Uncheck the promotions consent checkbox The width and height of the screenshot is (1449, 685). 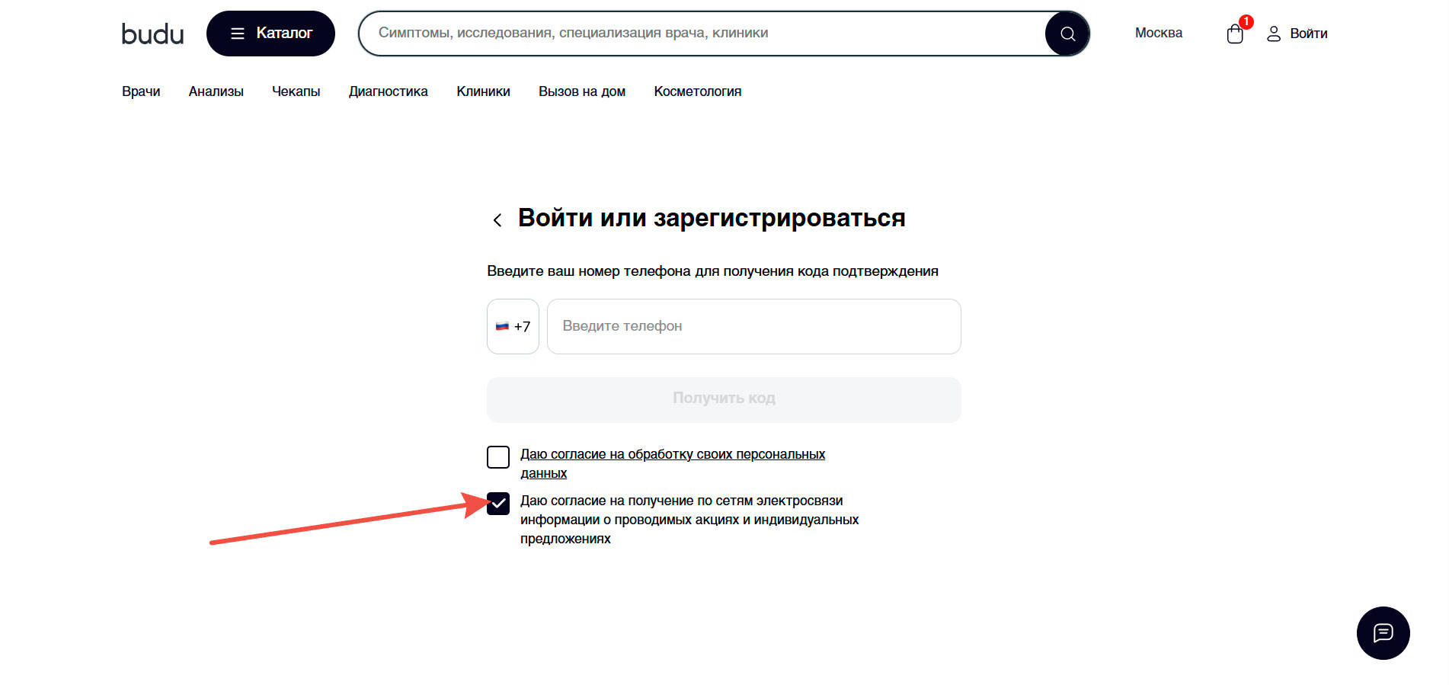tap(498, 504)
